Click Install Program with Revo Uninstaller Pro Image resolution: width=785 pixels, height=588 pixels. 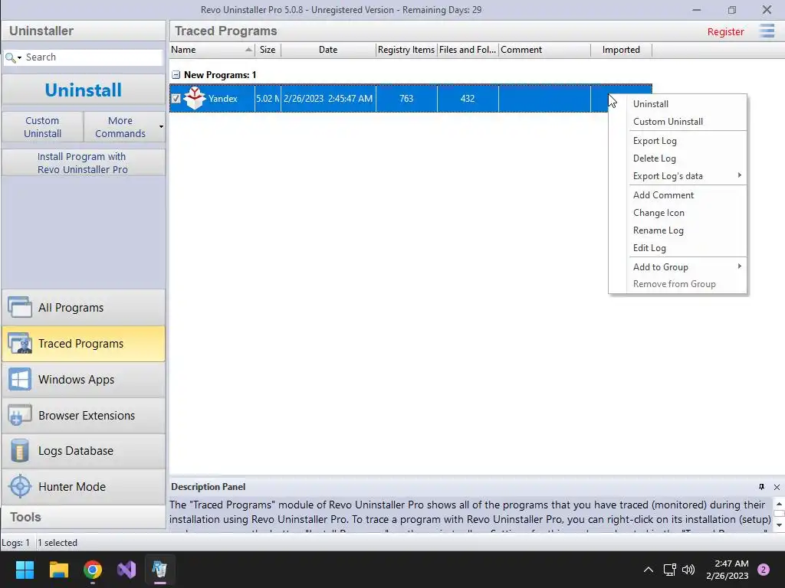pyautogui.click(x=83, y=163)
